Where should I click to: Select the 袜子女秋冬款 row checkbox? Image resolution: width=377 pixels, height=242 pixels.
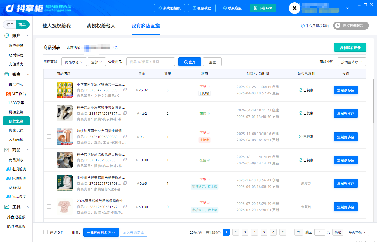click(49, 160)
